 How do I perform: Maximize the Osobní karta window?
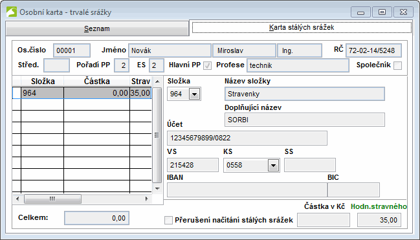coord(382,12)
